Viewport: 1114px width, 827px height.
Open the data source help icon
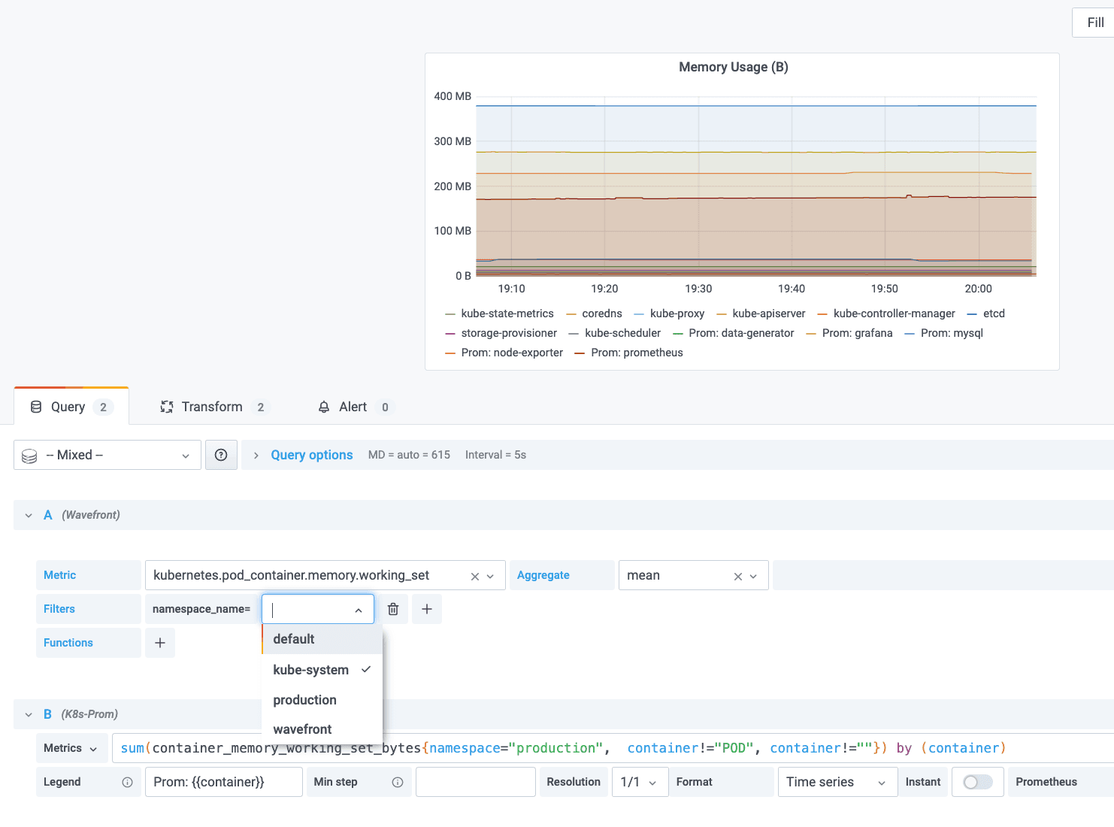coord(221,455)
